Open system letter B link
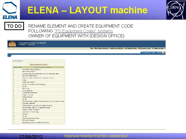 point(13,72)
